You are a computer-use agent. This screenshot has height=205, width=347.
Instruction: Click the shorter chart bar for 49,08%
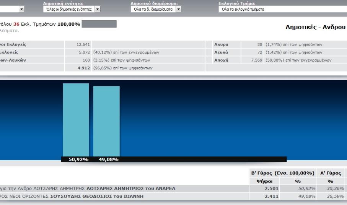106,121
